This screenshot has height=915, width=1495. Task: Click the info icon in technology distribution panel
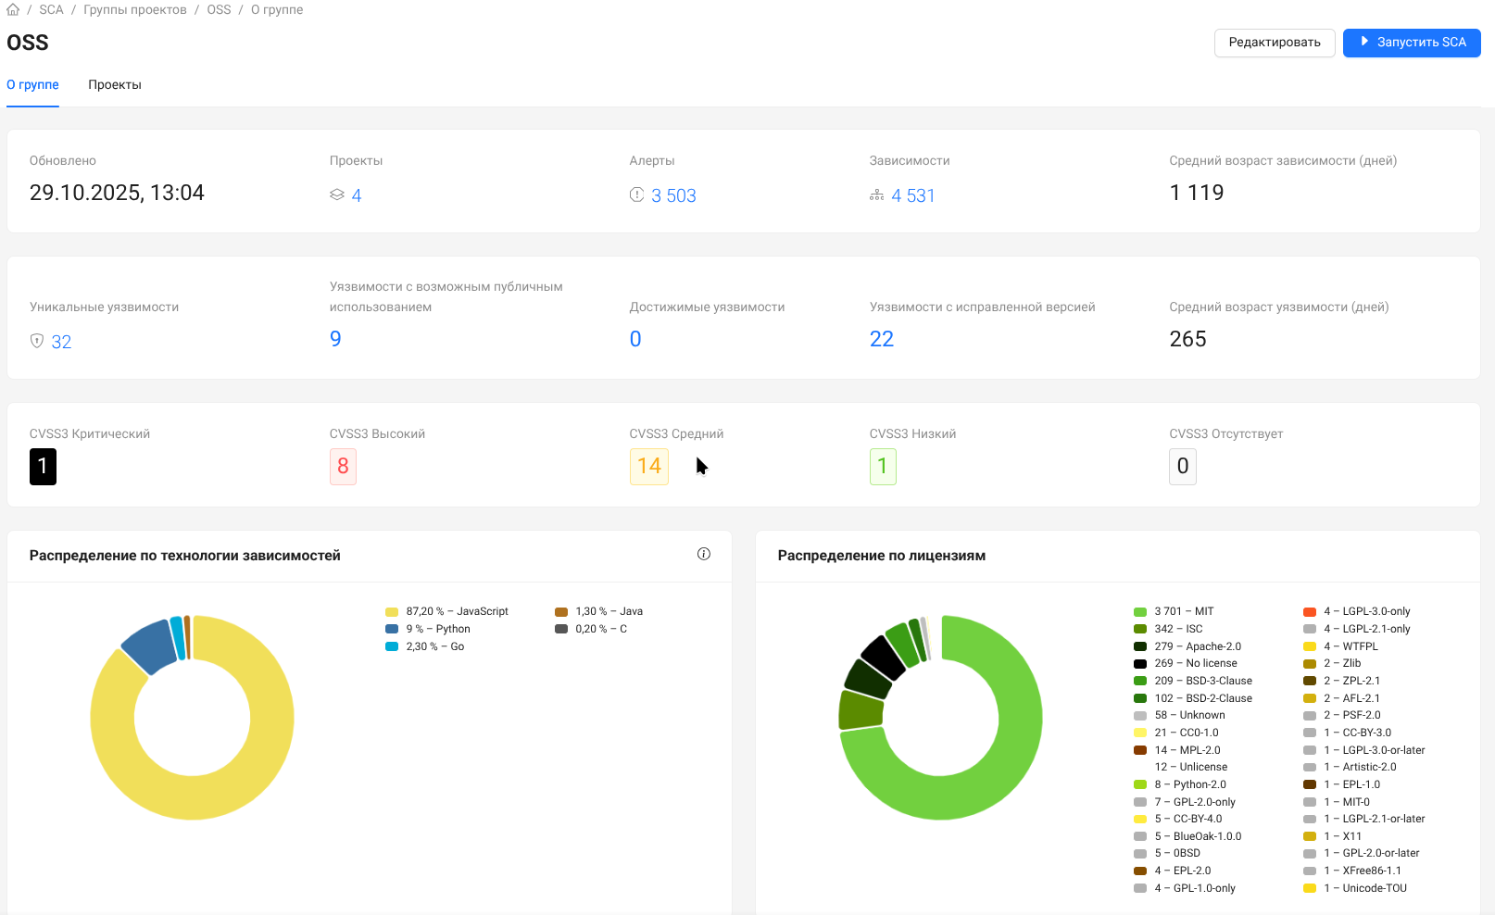704,554
